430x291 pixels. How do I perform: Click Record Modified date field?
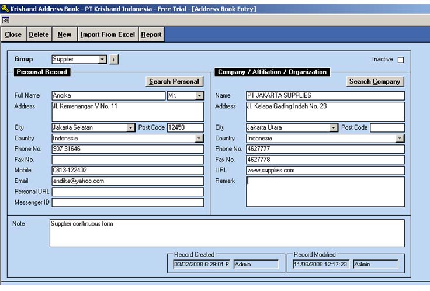point(321,264)
